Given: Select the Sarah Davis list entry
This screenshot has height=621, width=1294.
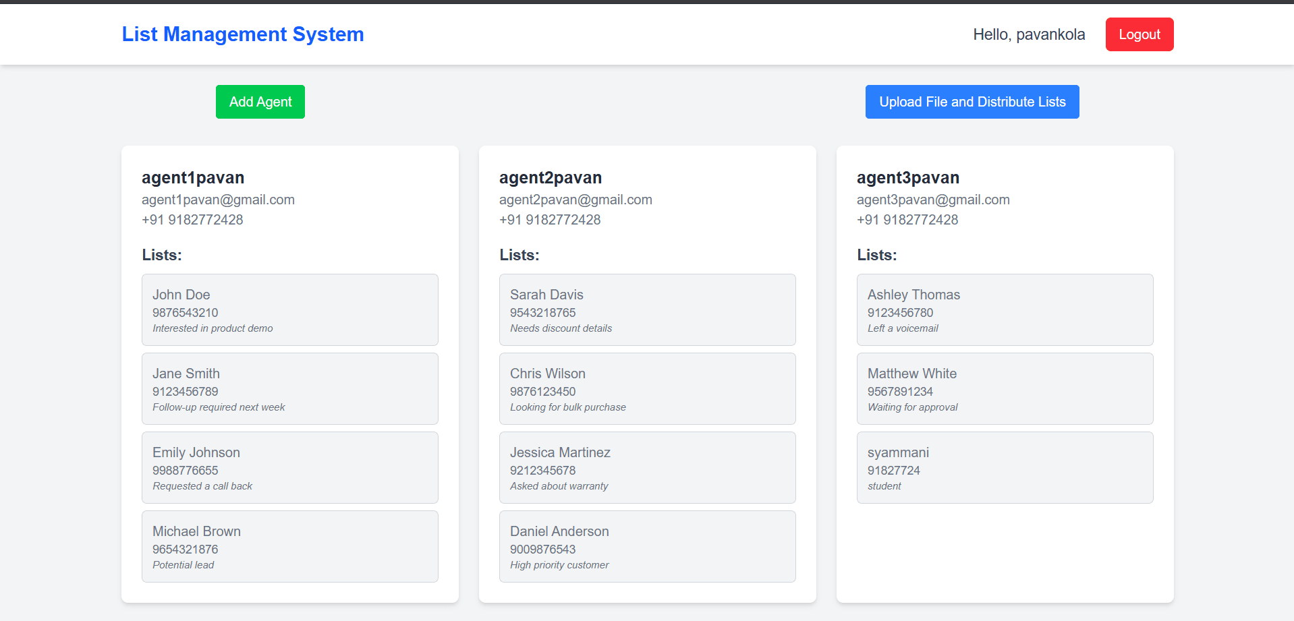Looking at the screenshot, I should click(x=647, y=309).
